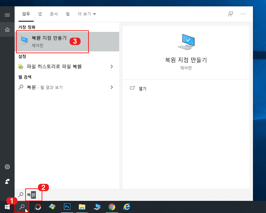Click the people icon above the Start button
This screenshot has height=213, width=266.
click(x=7, y=182)
